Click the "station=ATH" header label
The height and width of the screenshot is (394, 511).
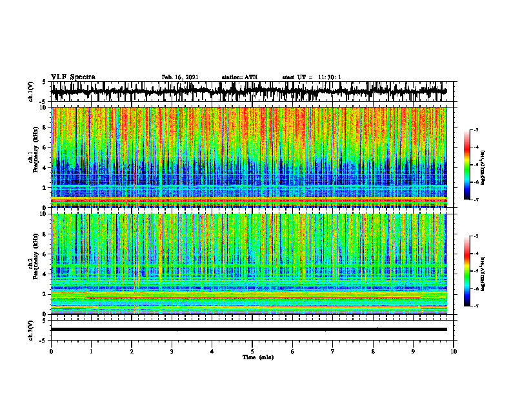239,77
